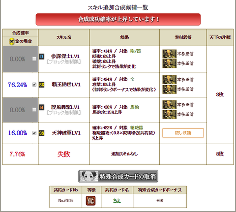The image size is (236, 212).
Task: Click the 隠し候補 button
Action: [x=183, y=133]
